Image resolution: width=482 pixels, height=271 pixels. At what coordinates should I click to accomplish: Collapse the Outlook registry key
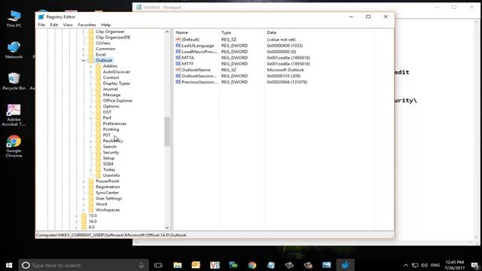84,60
